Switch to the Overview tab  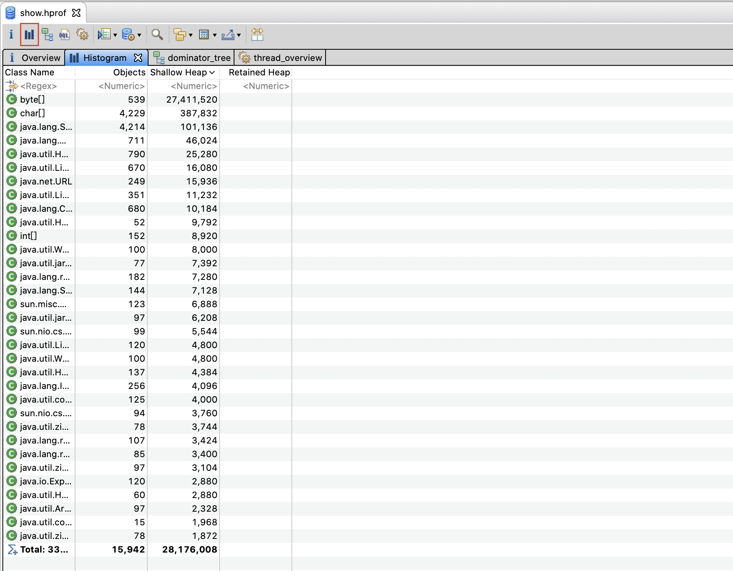pos(35,58)
